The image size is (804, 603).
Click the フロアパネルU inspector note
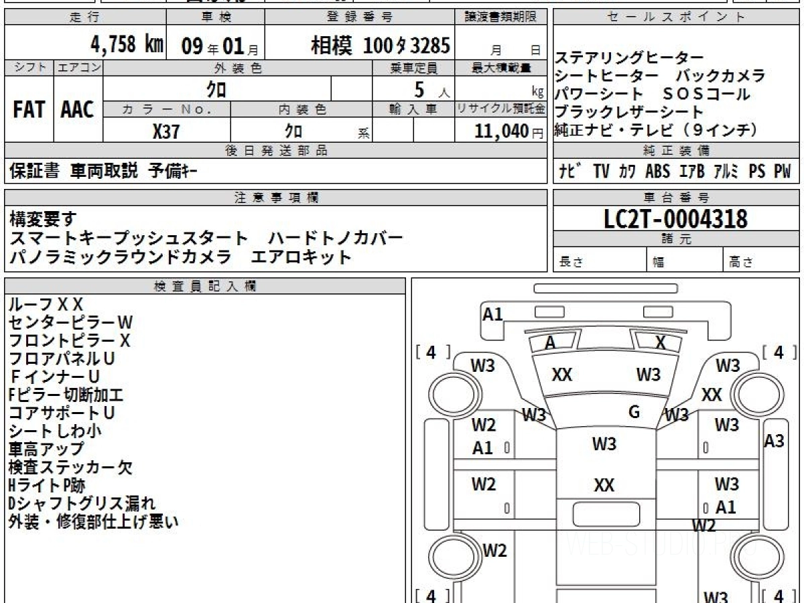[62, 359]
